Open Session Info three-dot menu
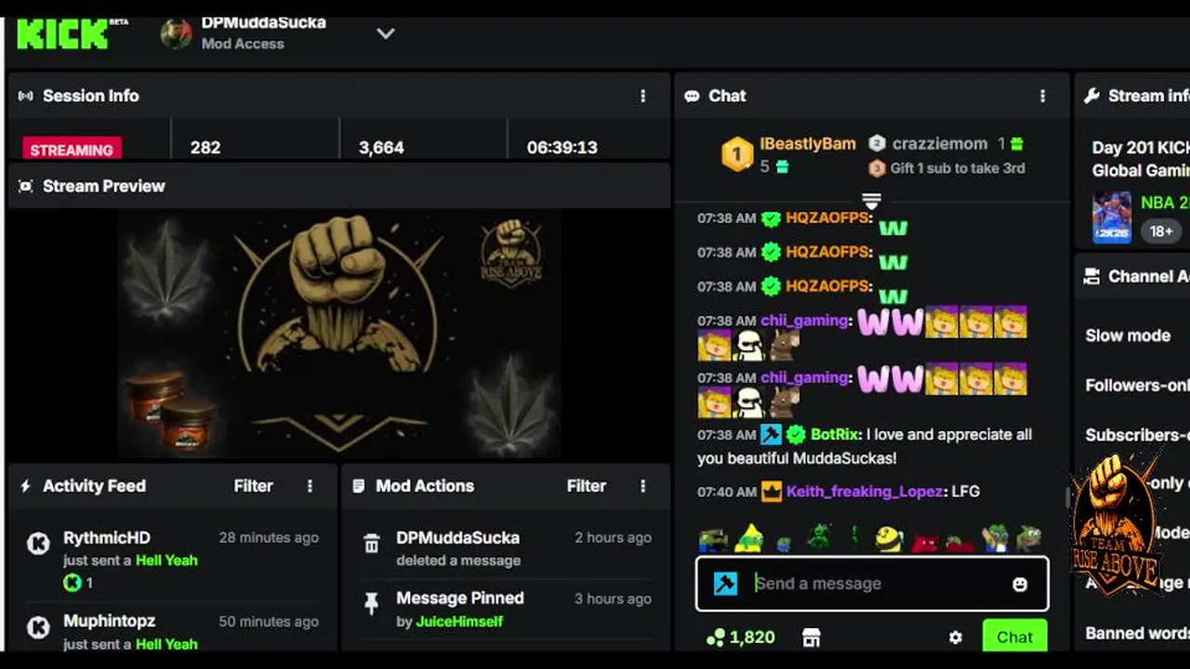Screen dimensions: 1190x669 pos(642,96)
